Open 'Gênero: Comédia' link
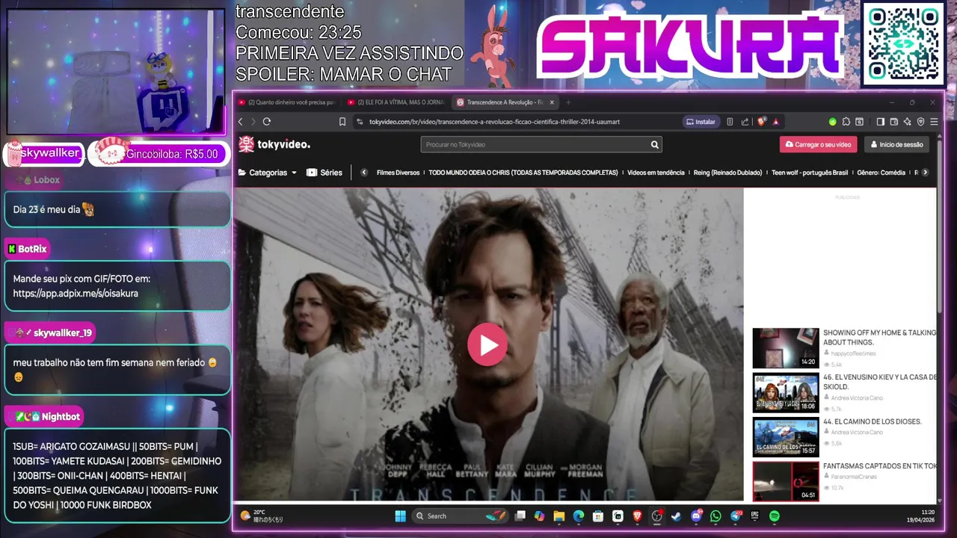Image resolution: width=957 pixels, height=538 pixels. click(x=881, y=173)
